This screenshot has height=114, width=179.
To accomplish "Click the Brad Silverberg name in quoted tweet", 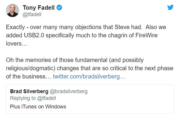I will [29, 91].
